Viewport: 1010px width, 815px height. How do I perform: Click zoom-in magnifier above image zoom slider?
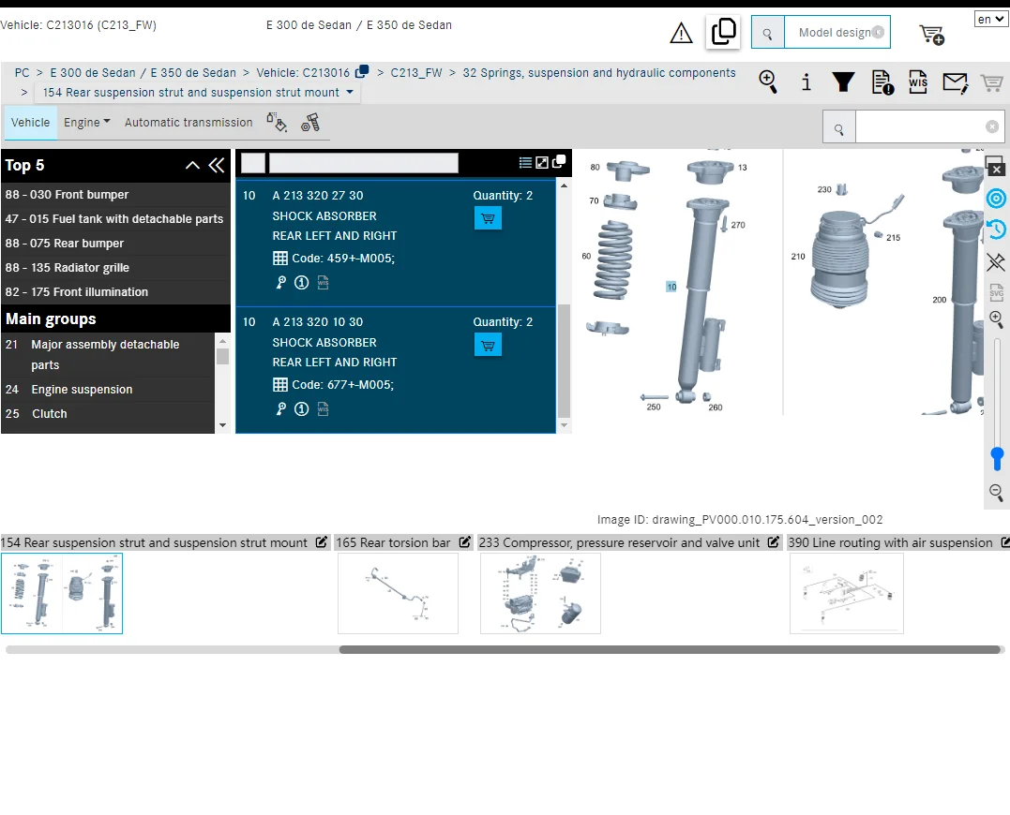tap(997, 319)
